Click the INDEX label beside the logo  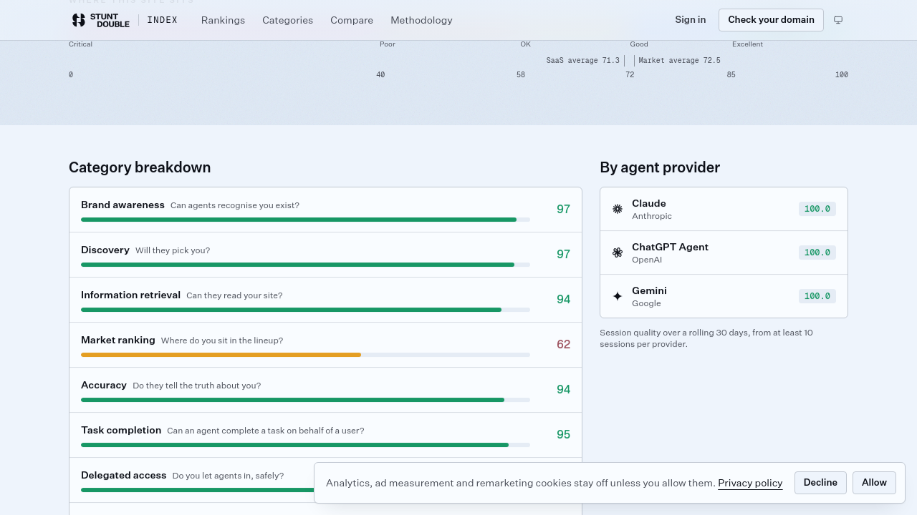point(162,20)
